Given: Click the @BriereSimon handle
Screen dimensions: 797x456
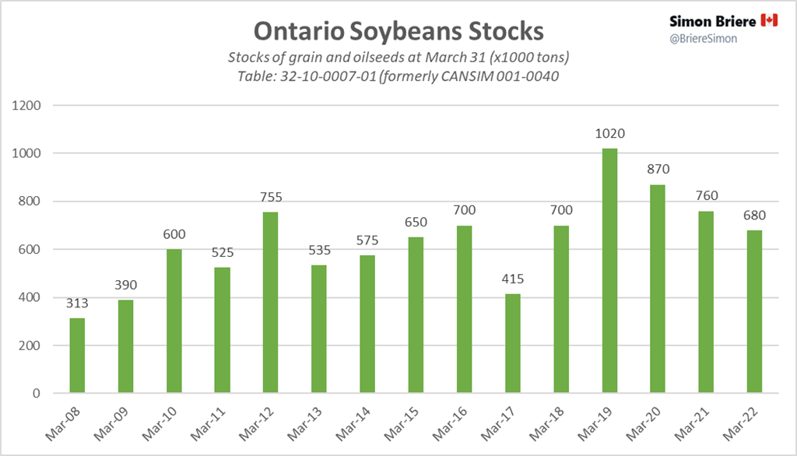Looking at the screenshot, I should click(x=702, y=39).
